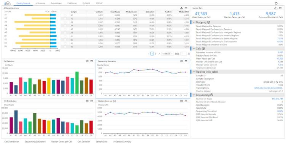
Task: Select the radio button for sample A4
Action: [65, 26]
